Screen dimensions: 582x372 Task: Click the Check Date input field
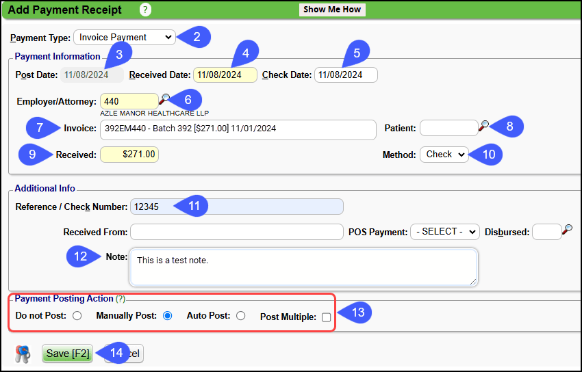click(x=346, y=75)
